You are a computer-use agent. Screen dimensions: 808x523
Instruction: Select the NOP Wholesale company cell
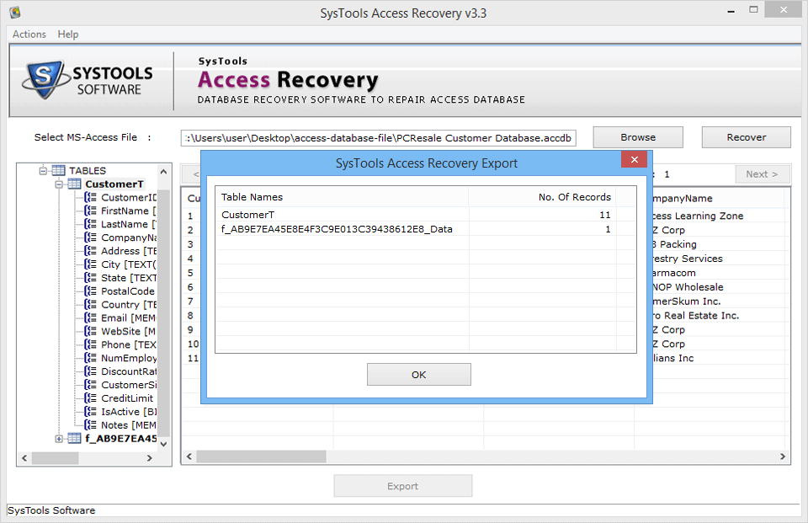pyautogui.click(x=688, y=287)
